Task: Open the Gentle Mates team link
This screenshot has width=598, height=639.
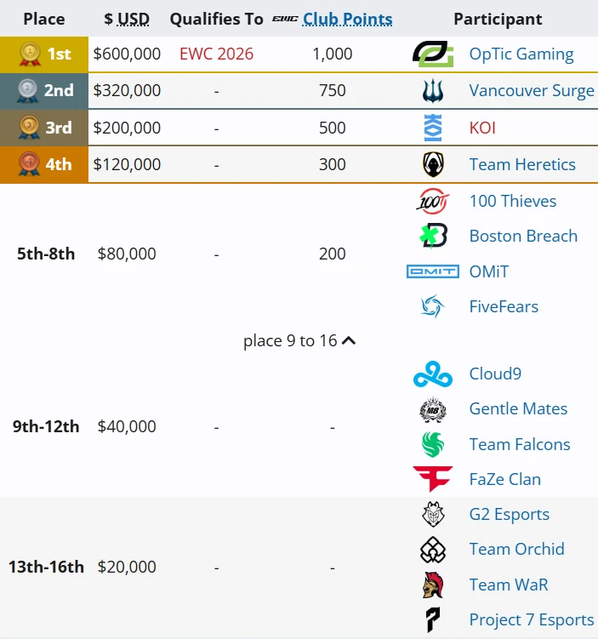Action: pos(518,408)
